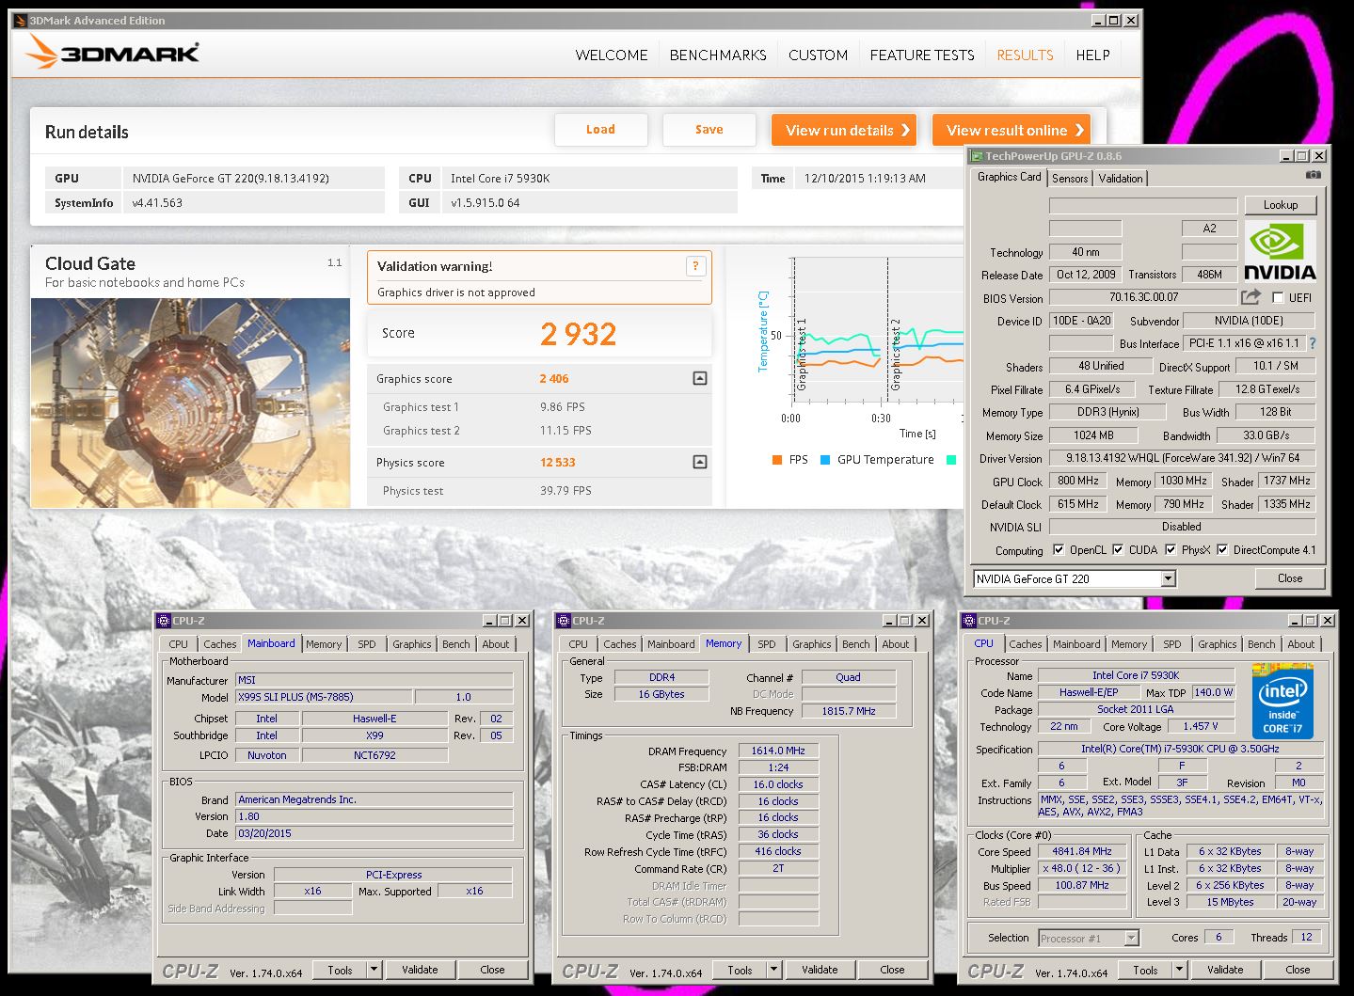The width and height of the screenshot is (1354, 996).
Task: Toggle the DirectCompute 4.1 checkbox
Action: point(1222,549)
